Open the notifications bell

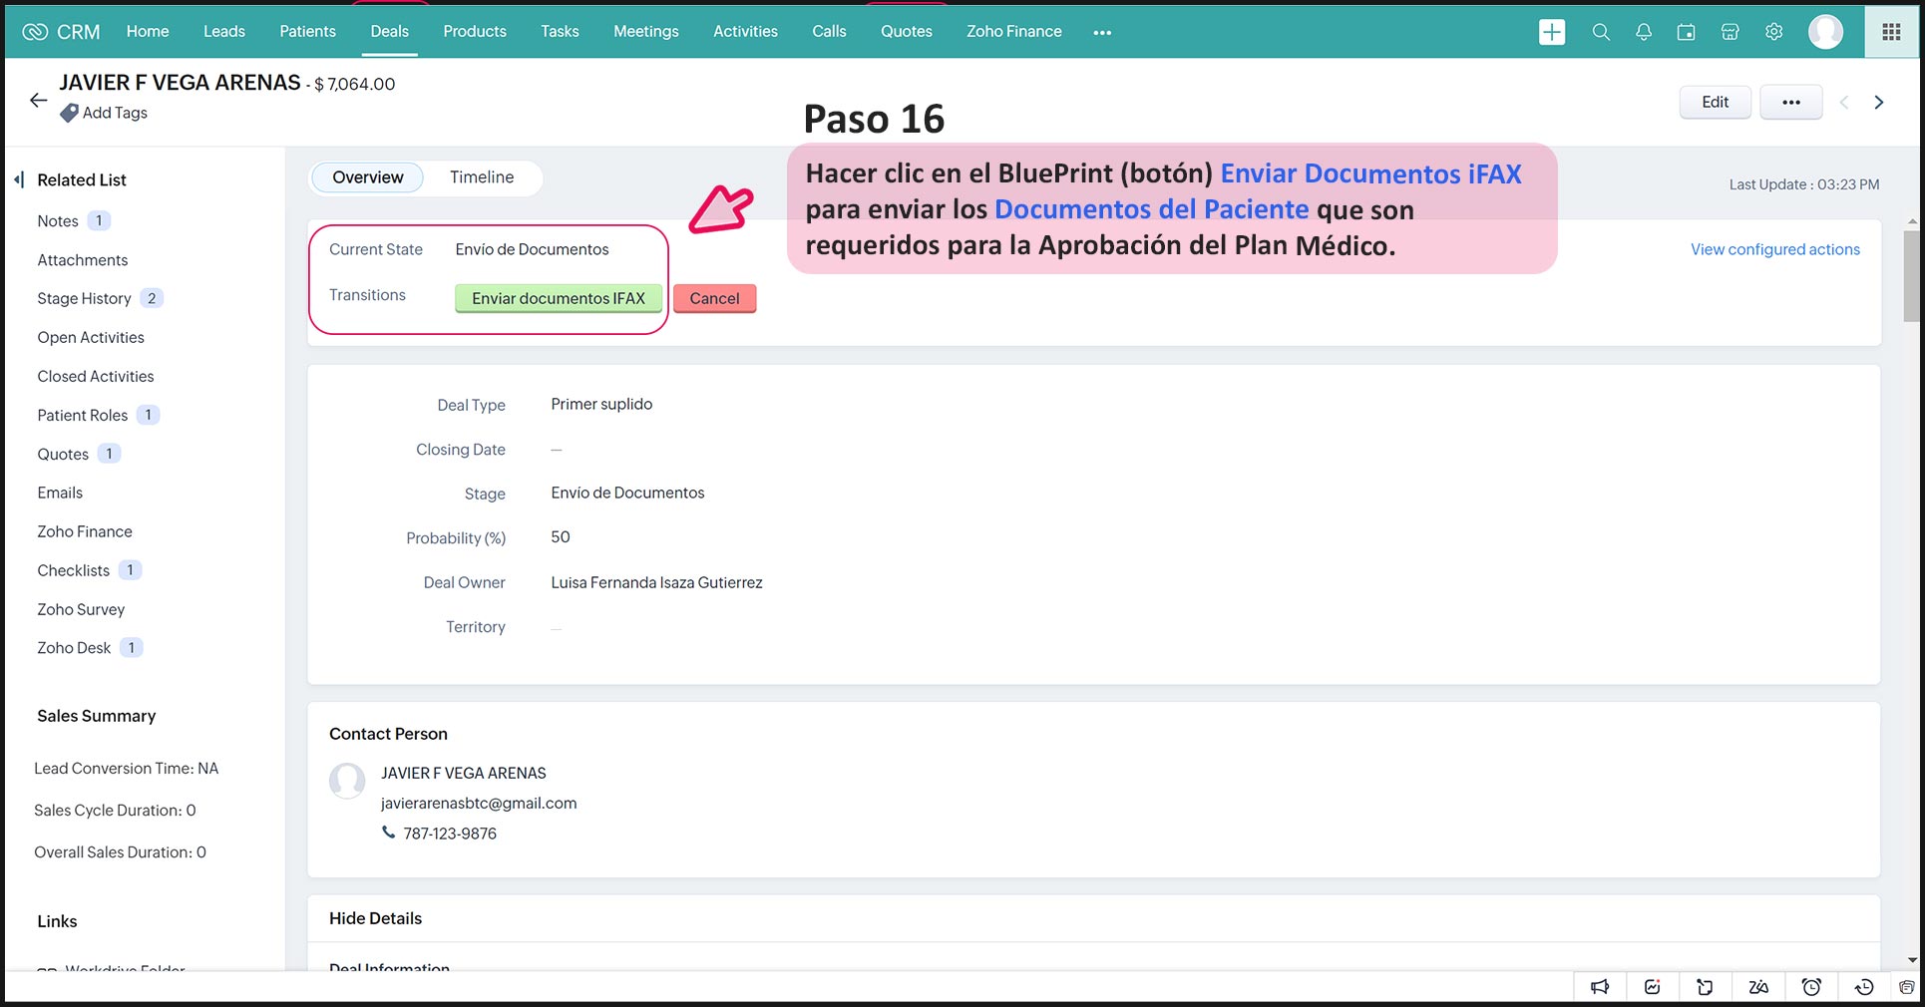point(1644,32)
